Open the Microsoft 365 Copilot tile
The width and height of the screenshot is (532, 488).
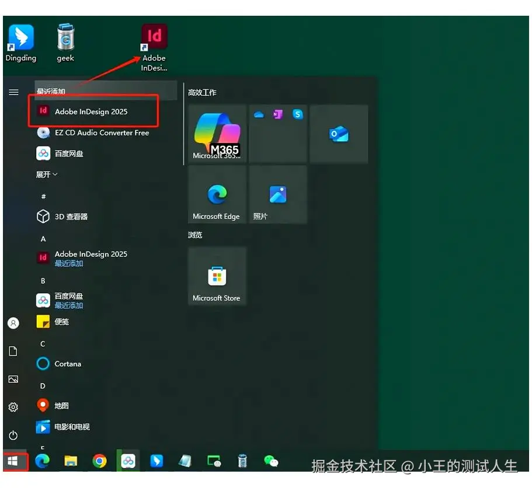(x=217, y=133)
